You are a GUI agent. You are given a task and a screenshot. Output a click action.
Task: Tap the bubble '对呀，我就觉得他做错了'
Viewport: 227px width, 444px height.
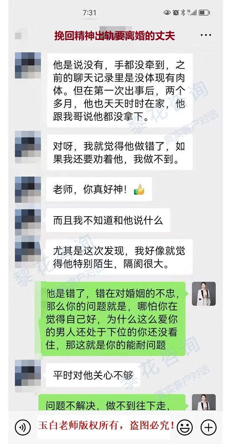(119, 152)
